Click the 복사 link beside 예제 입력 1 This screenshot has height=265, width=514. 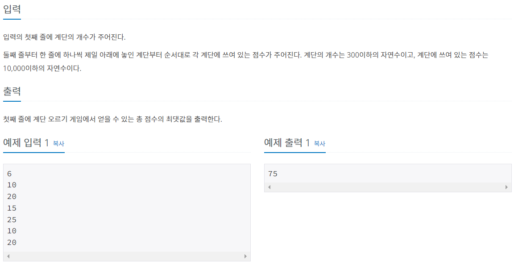click(58, 144)
